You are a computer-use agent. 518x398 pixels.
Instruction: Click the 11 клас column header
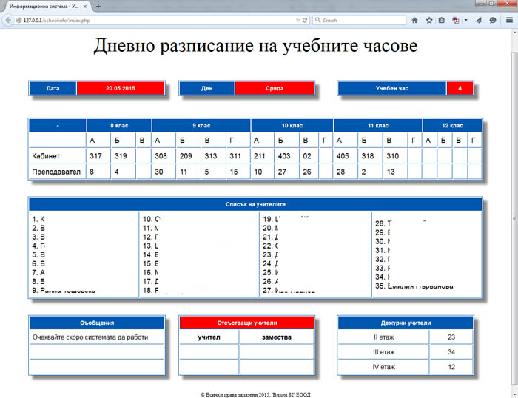point(378,126)
